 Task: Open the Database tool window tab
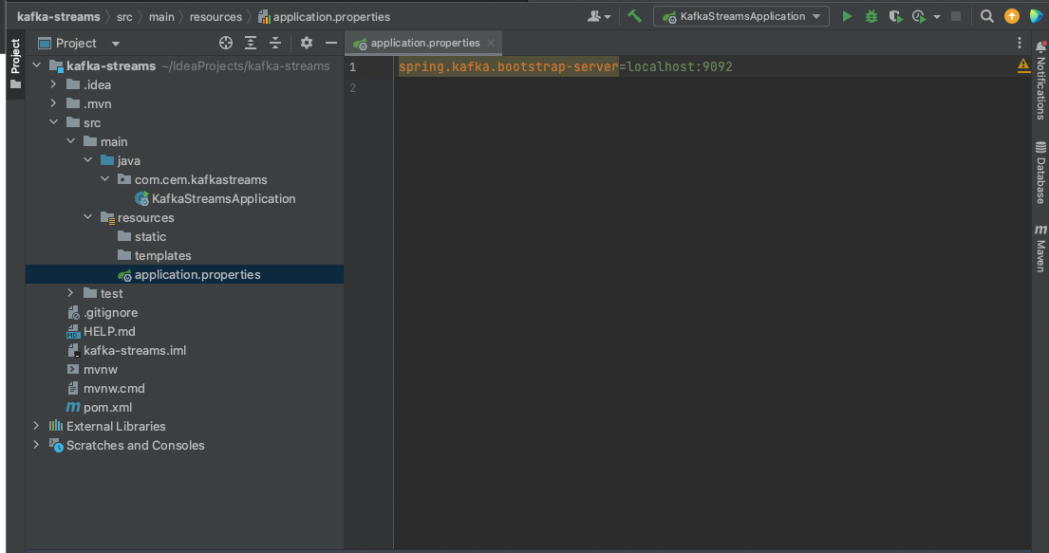tap(1040, 174)
